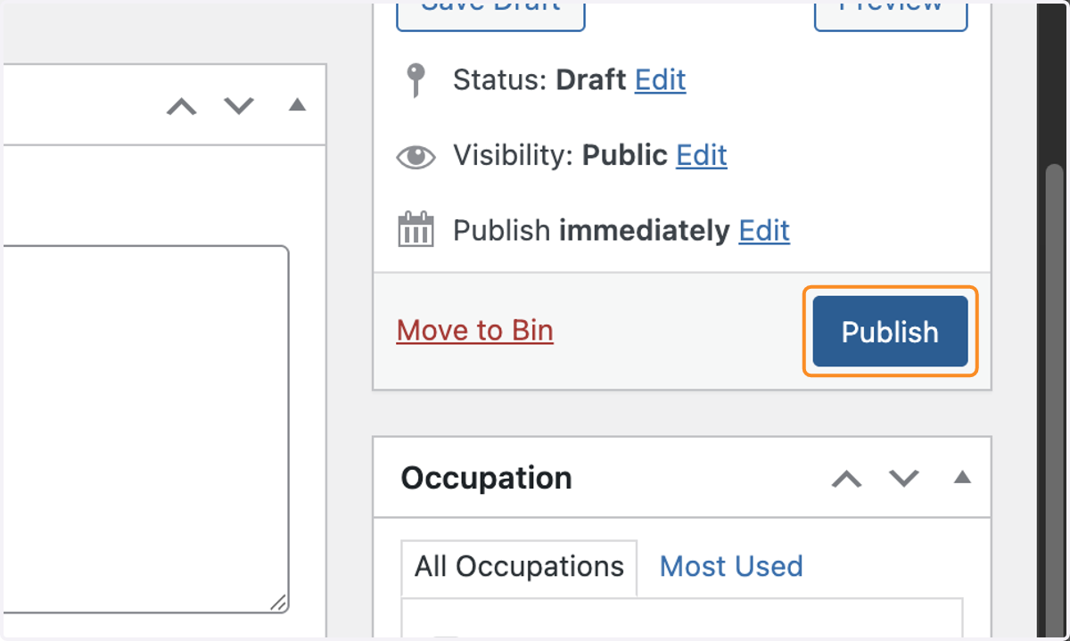
Task: Click Move to Bin link
Action: (475, 331)
